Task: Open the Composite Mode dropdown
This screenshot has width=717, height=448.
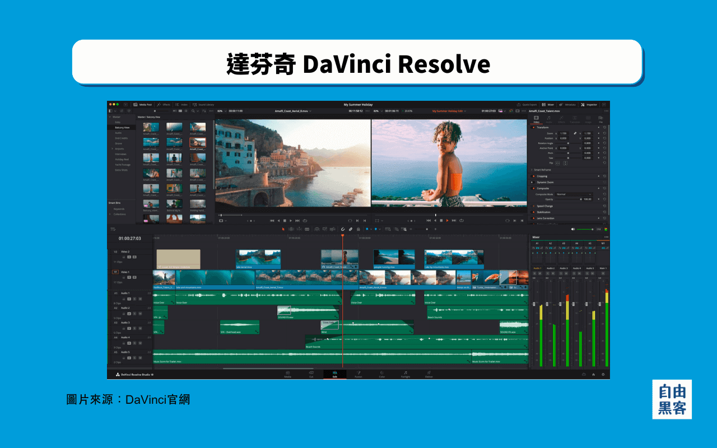Action: (x=574, y=194)
